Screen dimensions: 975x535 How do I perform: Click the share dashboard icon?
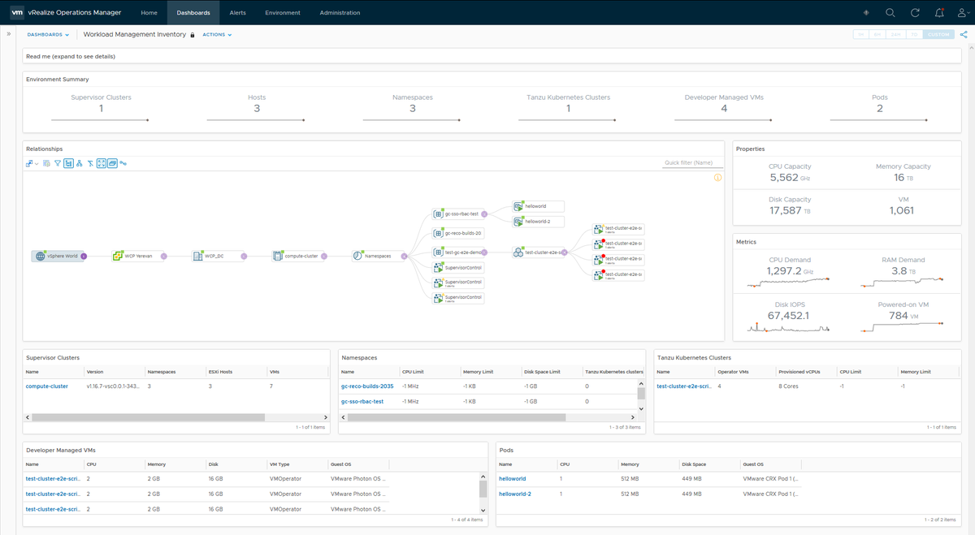[964, 35]
